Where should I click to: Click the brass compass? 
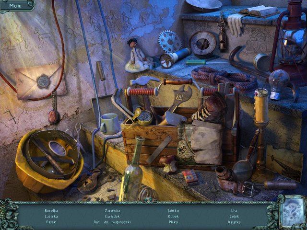(144, 117)
